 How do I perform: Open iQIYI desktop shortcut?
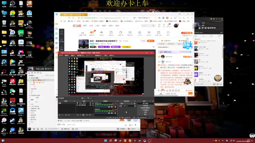[21, 33]
